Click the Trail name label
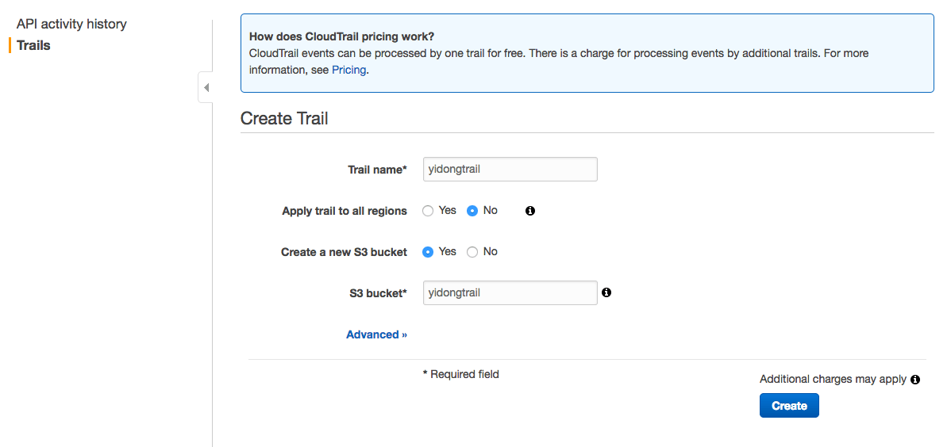Image resolution: width=951 pixels, height=447 pixels. (x=377, y=170)
